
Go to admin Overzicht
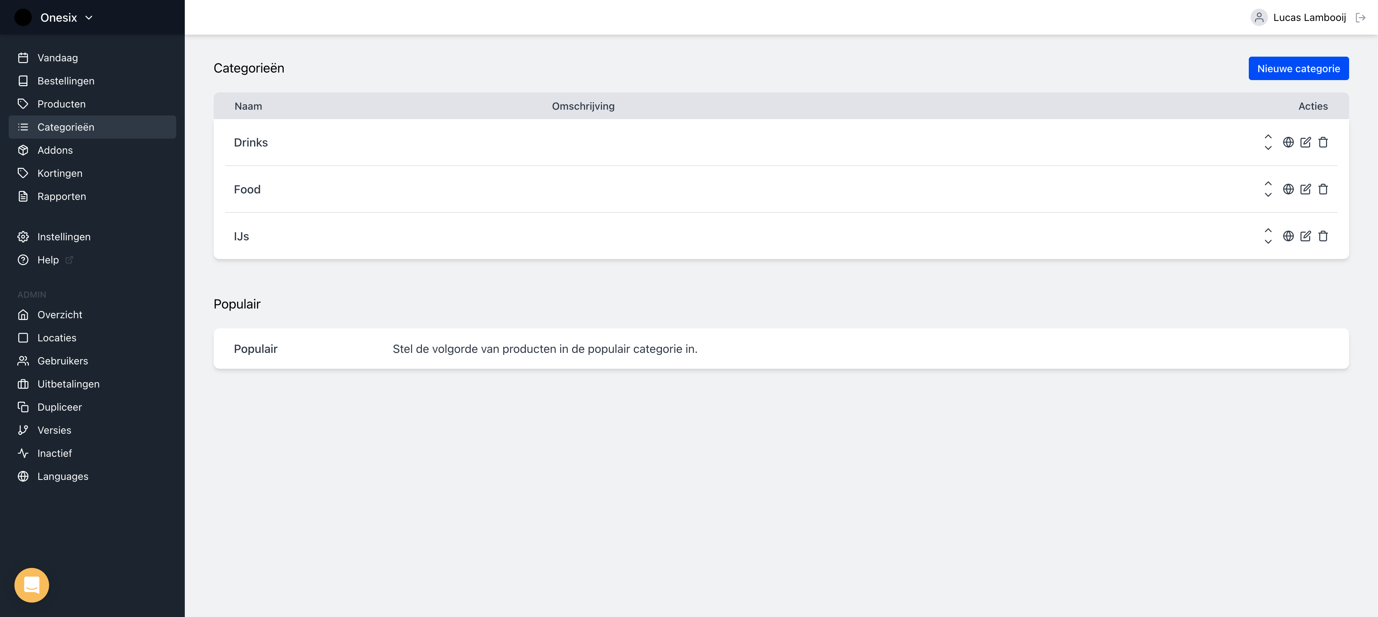[92, 315]
